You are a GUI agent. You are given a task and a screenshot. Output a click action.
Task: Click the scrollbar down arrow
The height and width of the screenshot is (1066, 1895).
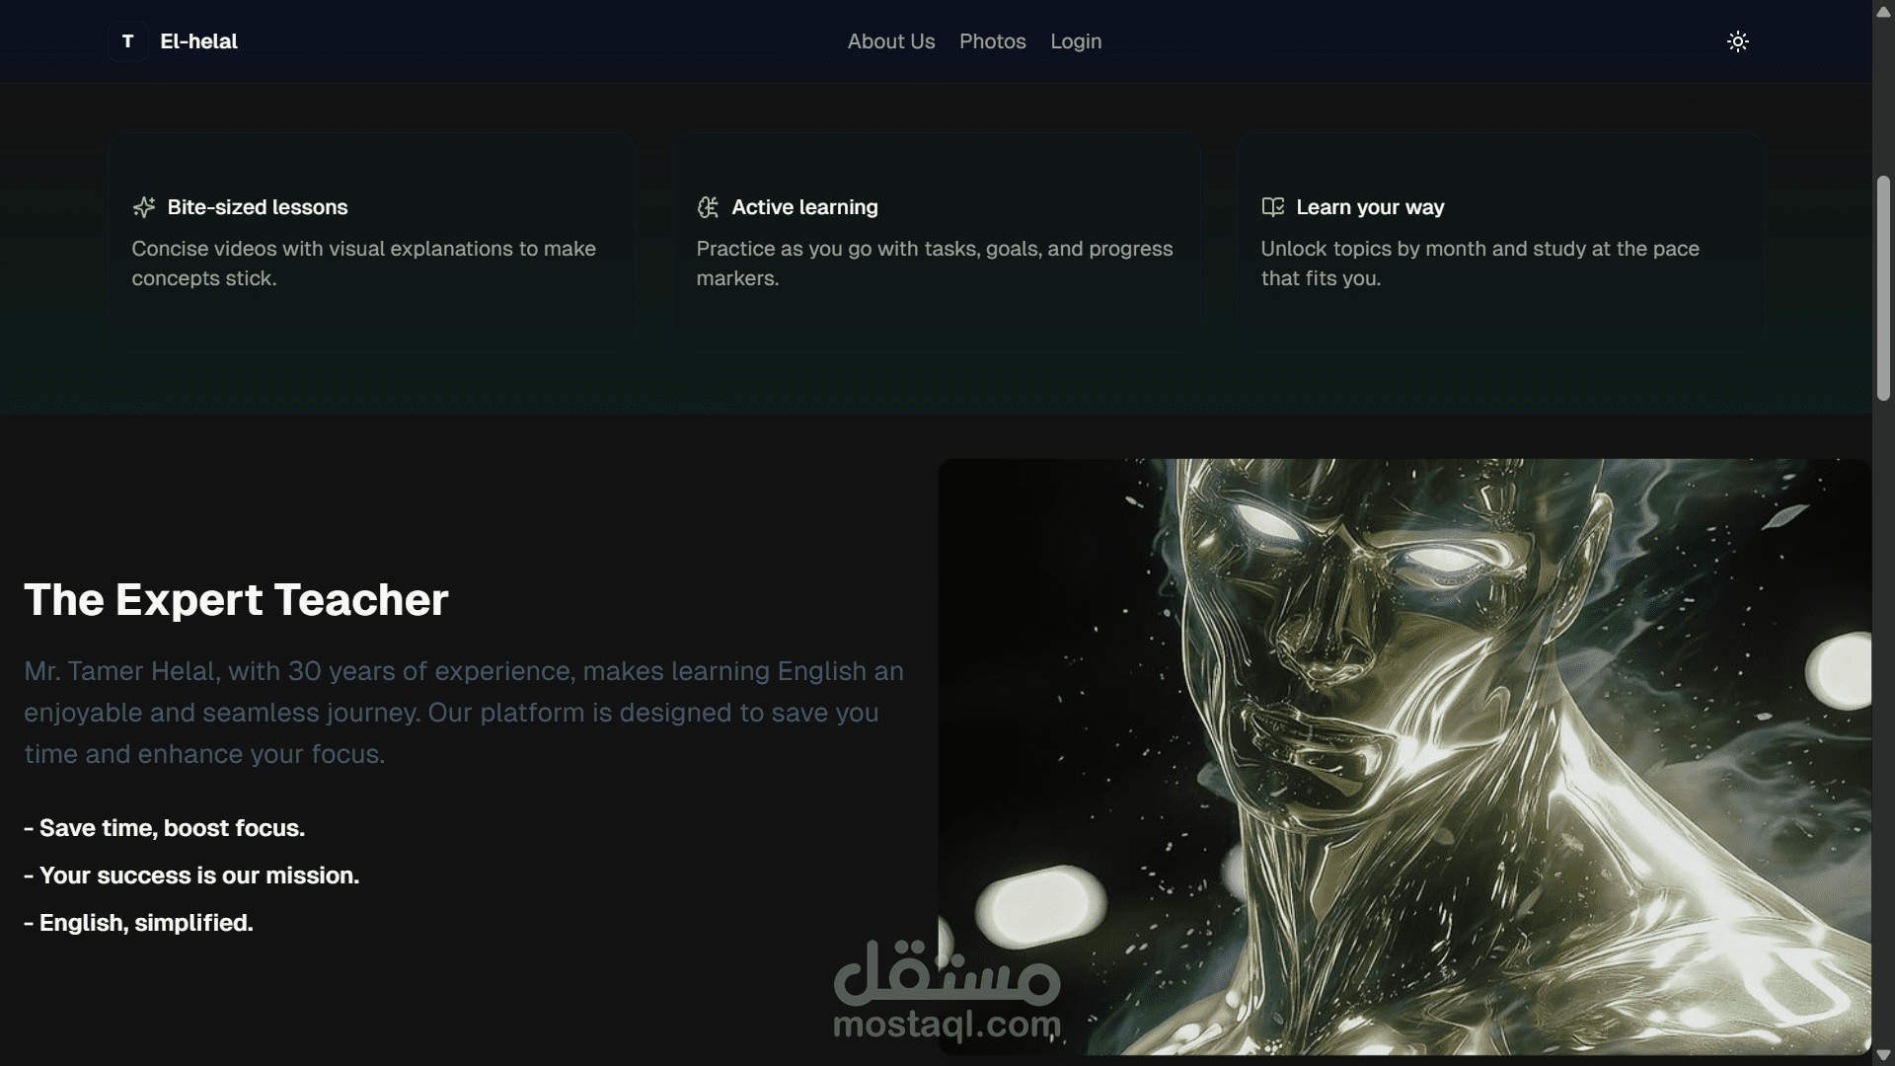click(x=1883, y=1056)
